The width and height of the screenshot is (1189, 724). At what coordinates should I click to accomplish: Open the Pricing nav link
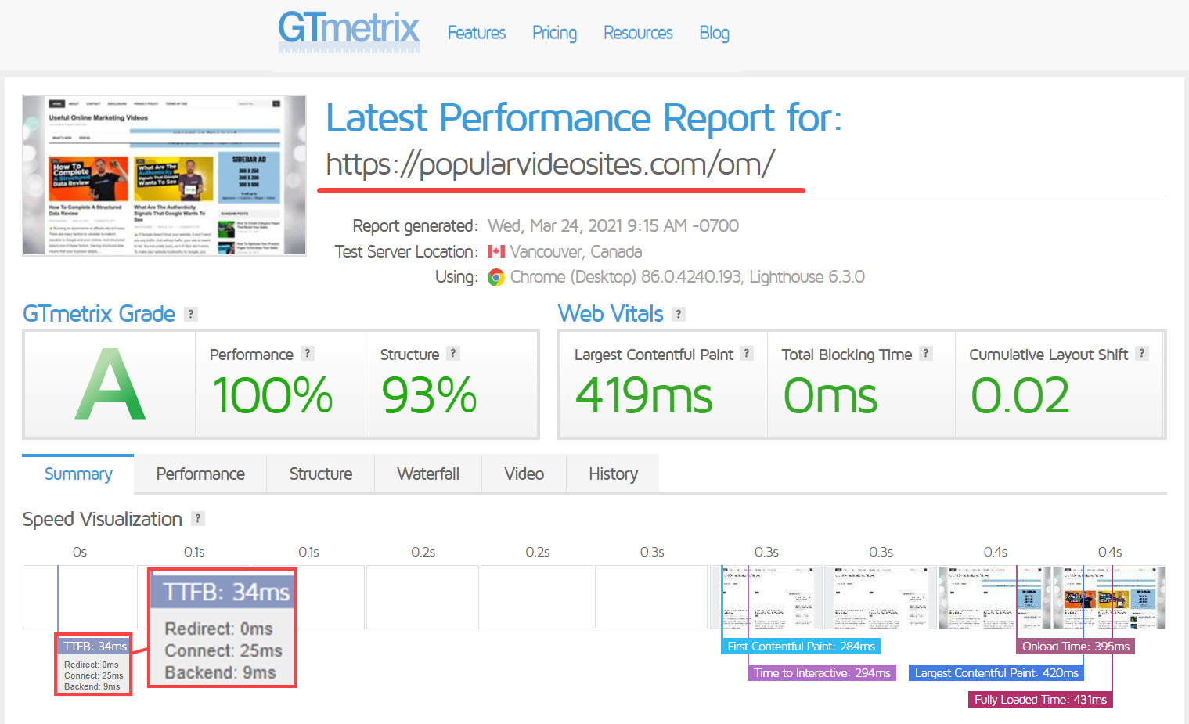(554, 33)
